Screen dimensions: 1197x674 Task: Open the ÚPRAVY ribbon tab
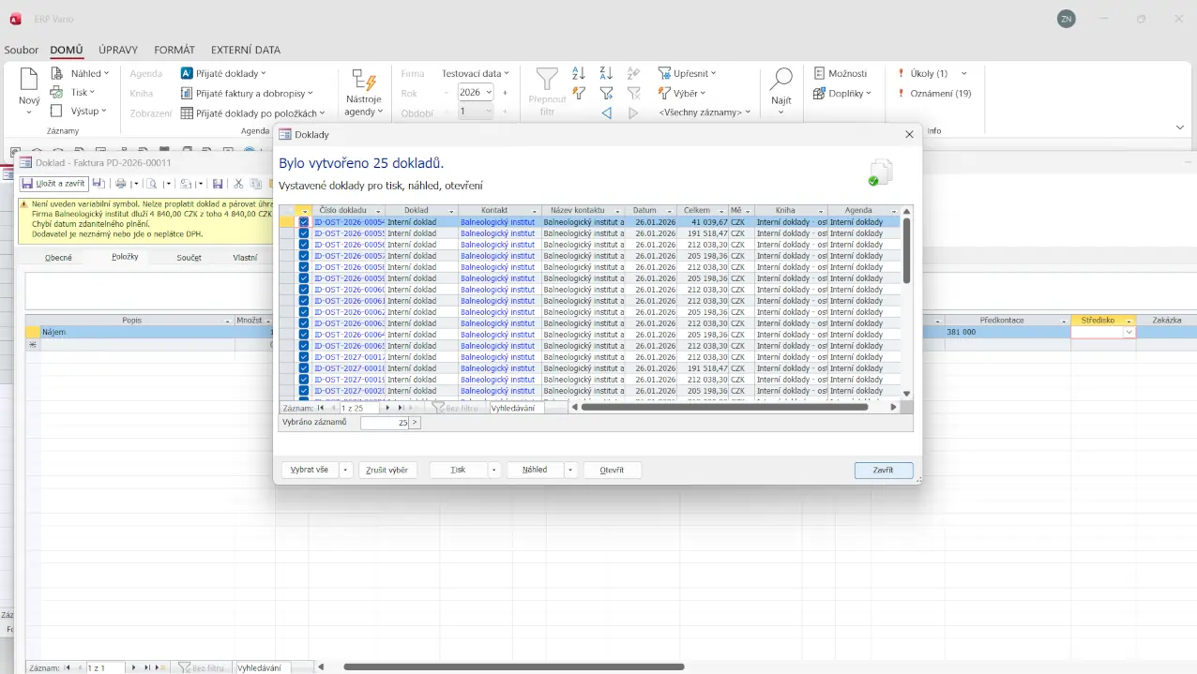click(118, 50)
